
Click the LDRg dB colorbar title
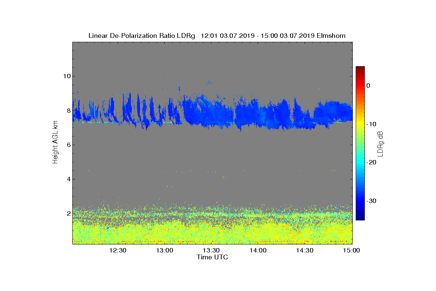point(380,143)
